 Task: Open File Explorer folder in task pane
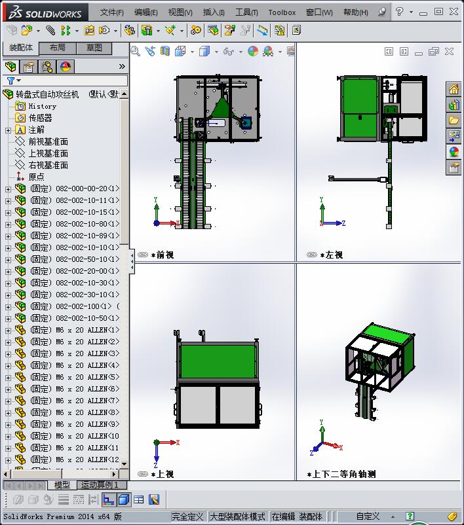click(x=454, y=120)
